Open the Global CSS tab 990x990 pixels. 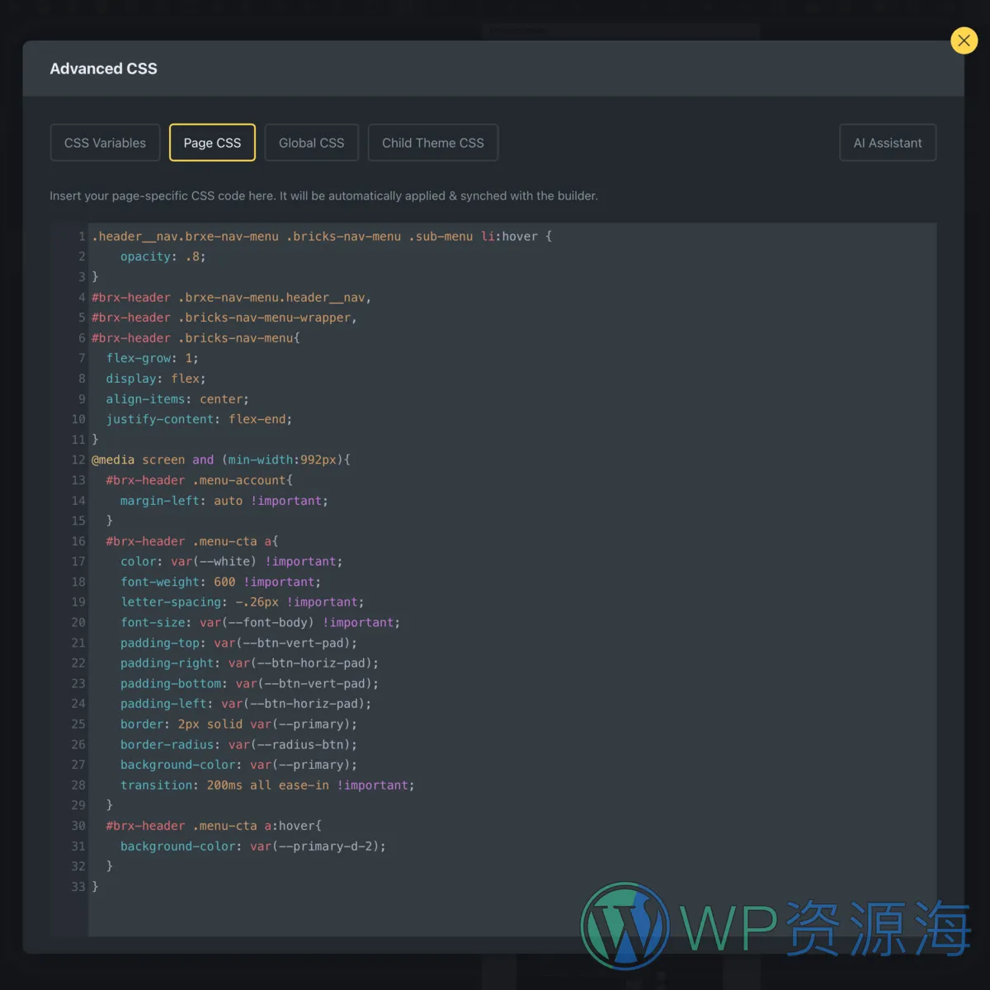pyautogui.click(x=312, y=143)
